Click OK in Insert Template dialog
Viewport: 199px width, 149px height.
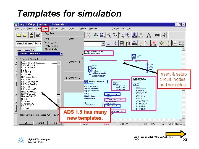coord(26,123)
